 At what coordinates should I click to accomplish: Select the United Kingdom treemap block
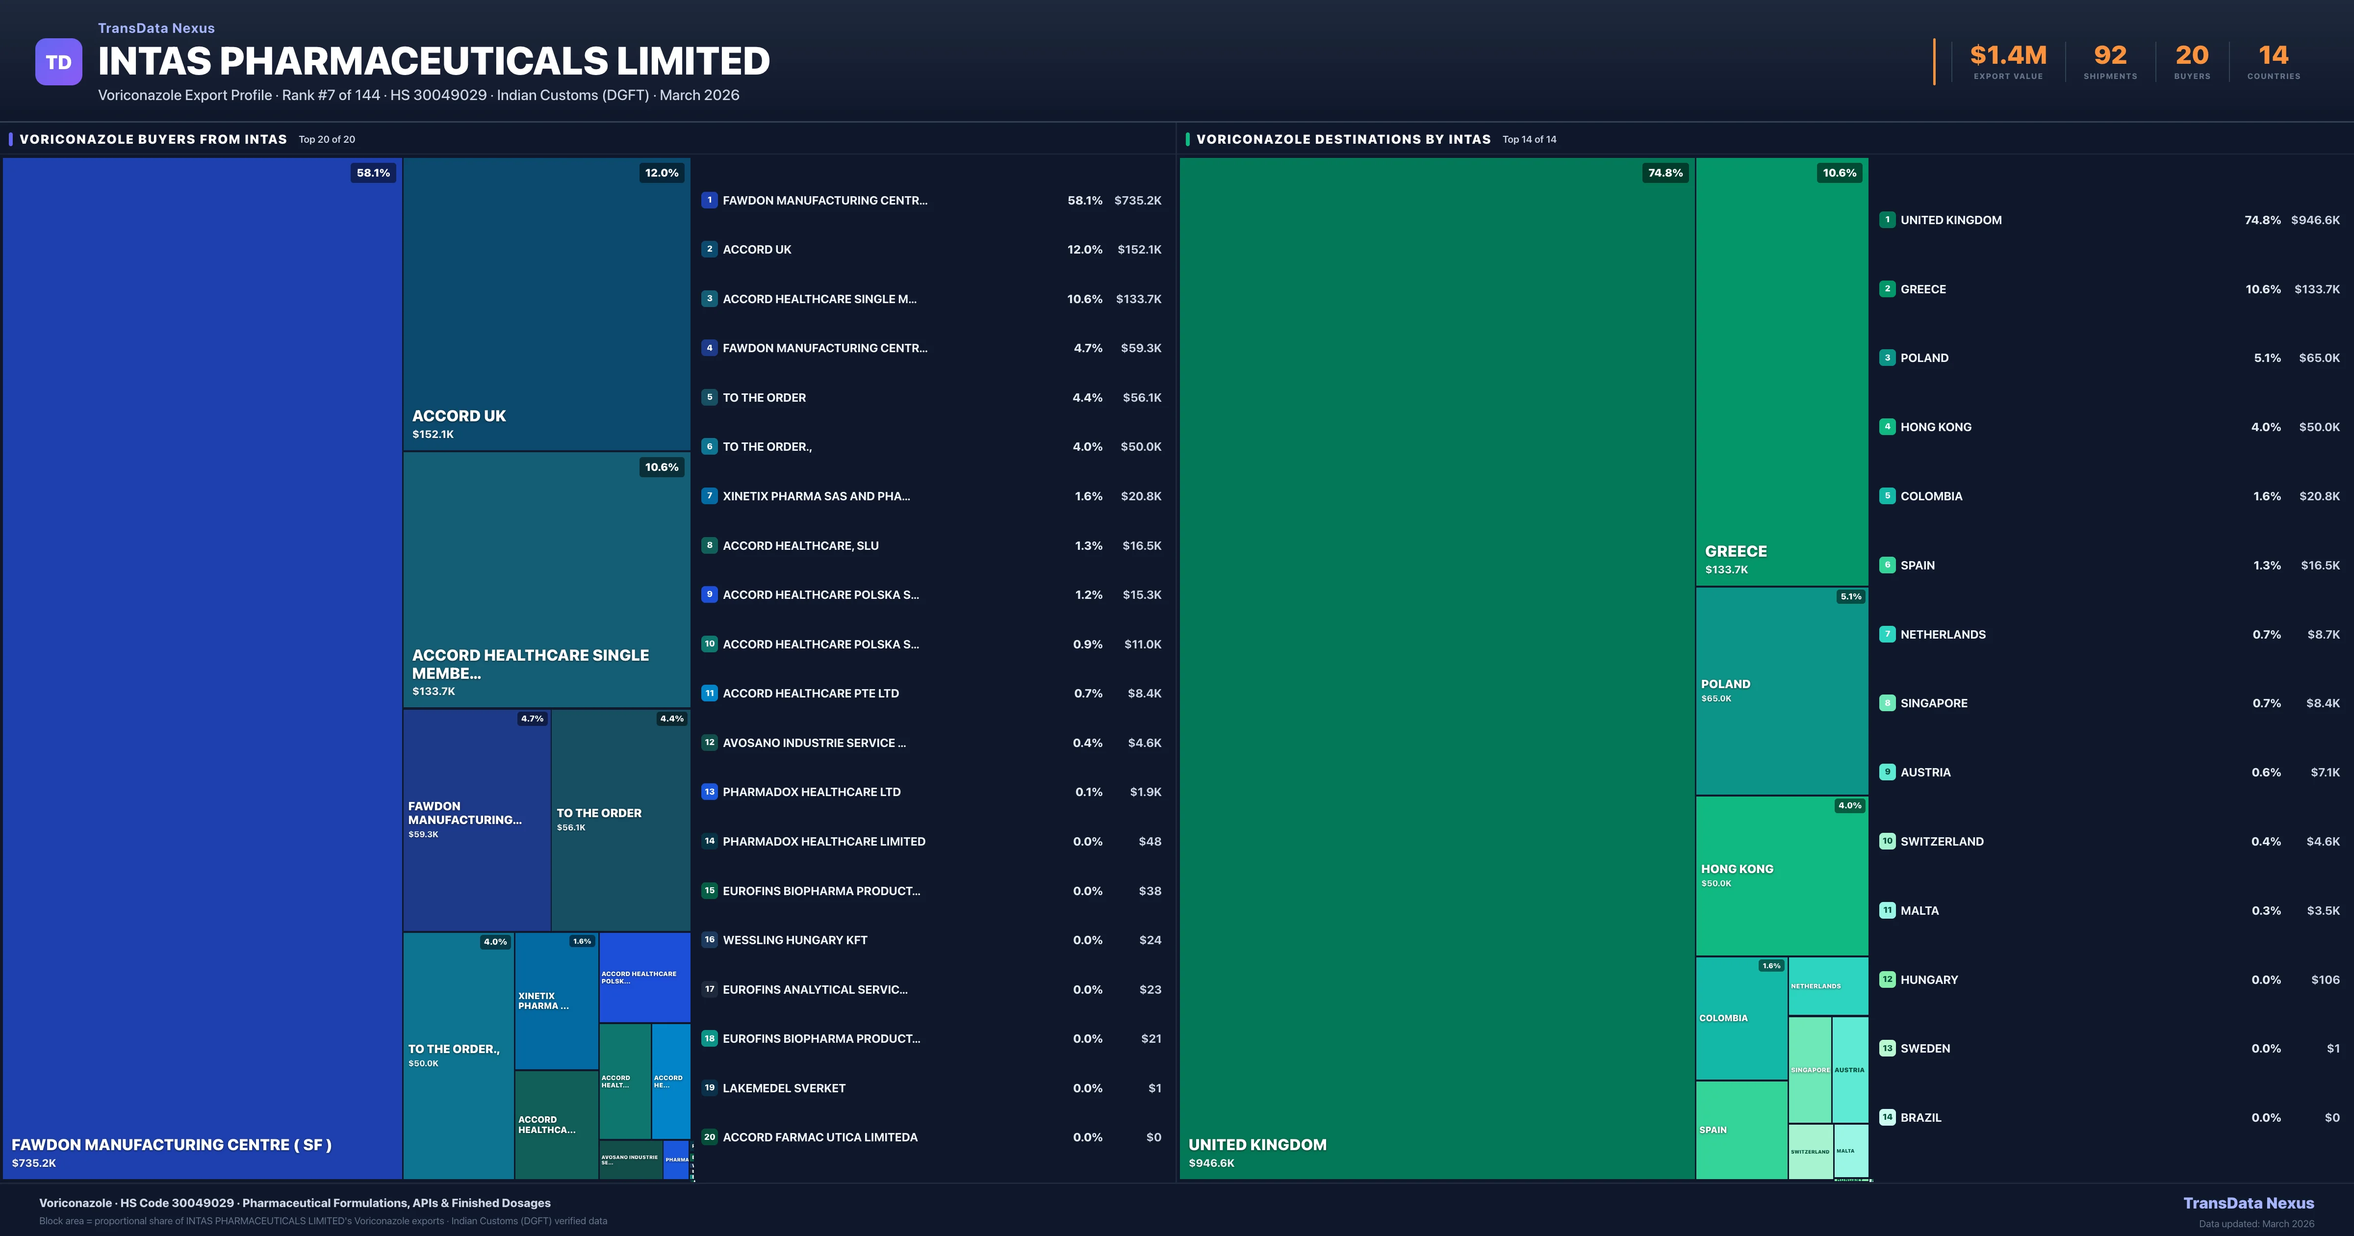(1436, 668)
